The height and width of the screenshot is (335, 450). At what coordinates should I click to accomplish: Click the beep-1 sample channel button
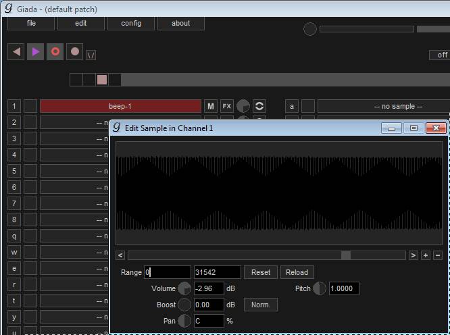(120, 106)
